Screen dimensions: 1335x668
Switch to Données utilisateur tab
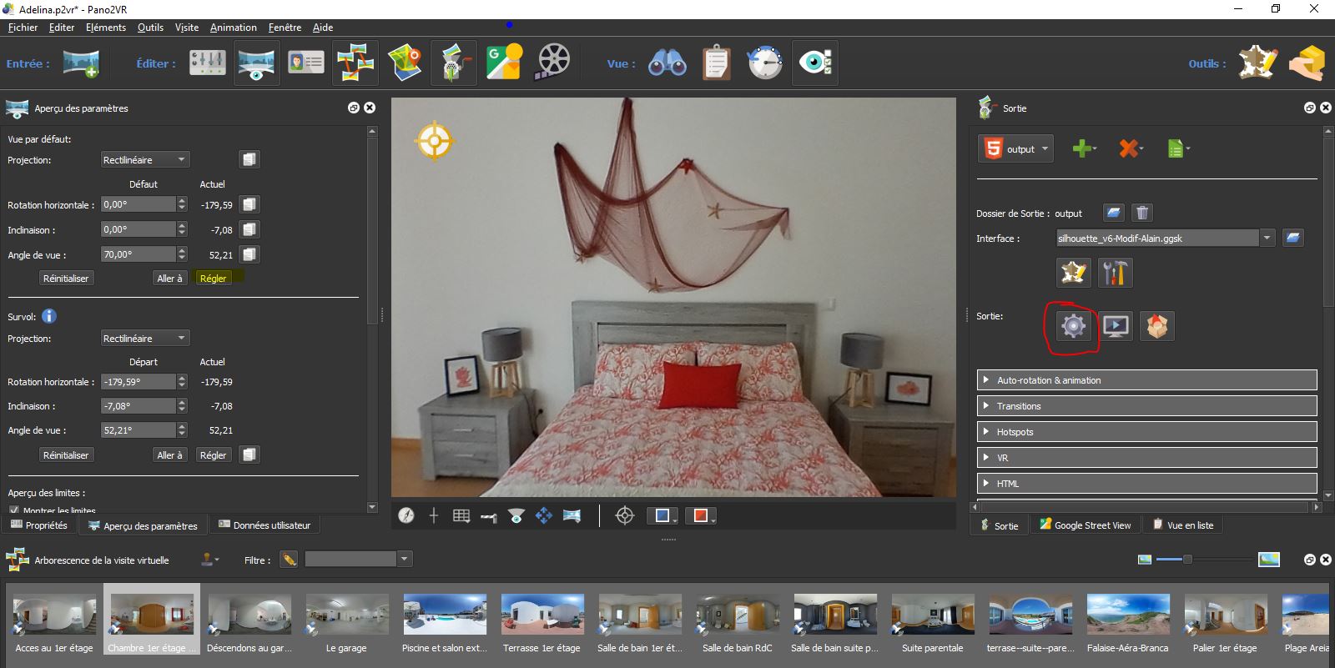(264, 525)
